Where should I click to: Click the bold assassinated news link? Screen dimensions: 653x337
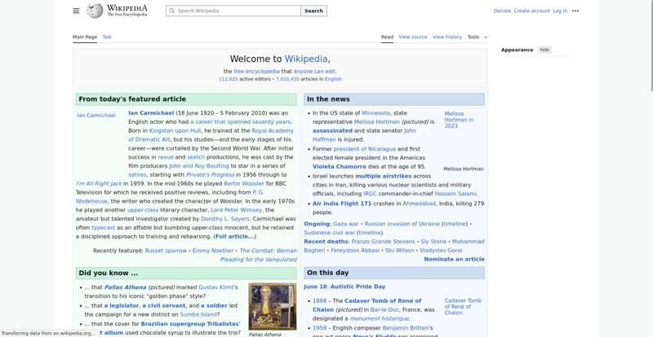pos(332,130)
